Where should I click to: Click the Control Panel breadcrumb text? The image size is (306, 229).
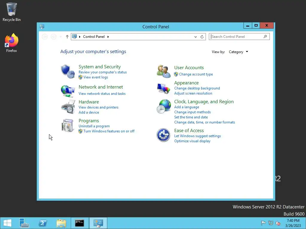94,37
